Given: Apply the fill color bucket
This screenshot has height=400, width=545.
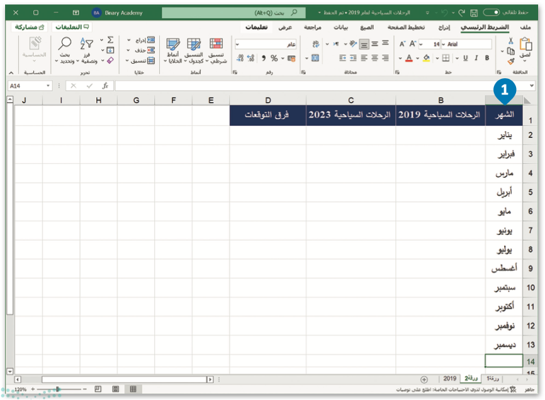Looking at the screenshot, I should click(x=427, y=58).
